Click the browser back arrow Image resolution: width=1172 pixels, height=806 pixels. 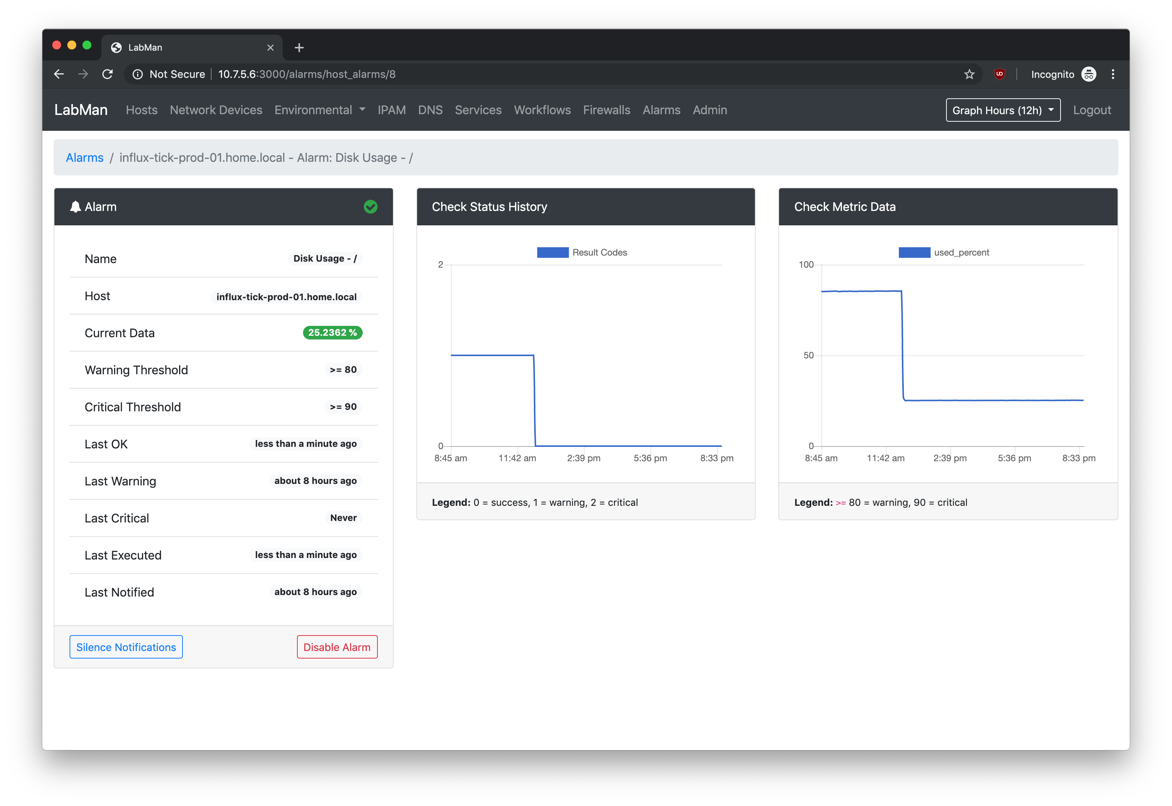[59, 74]
